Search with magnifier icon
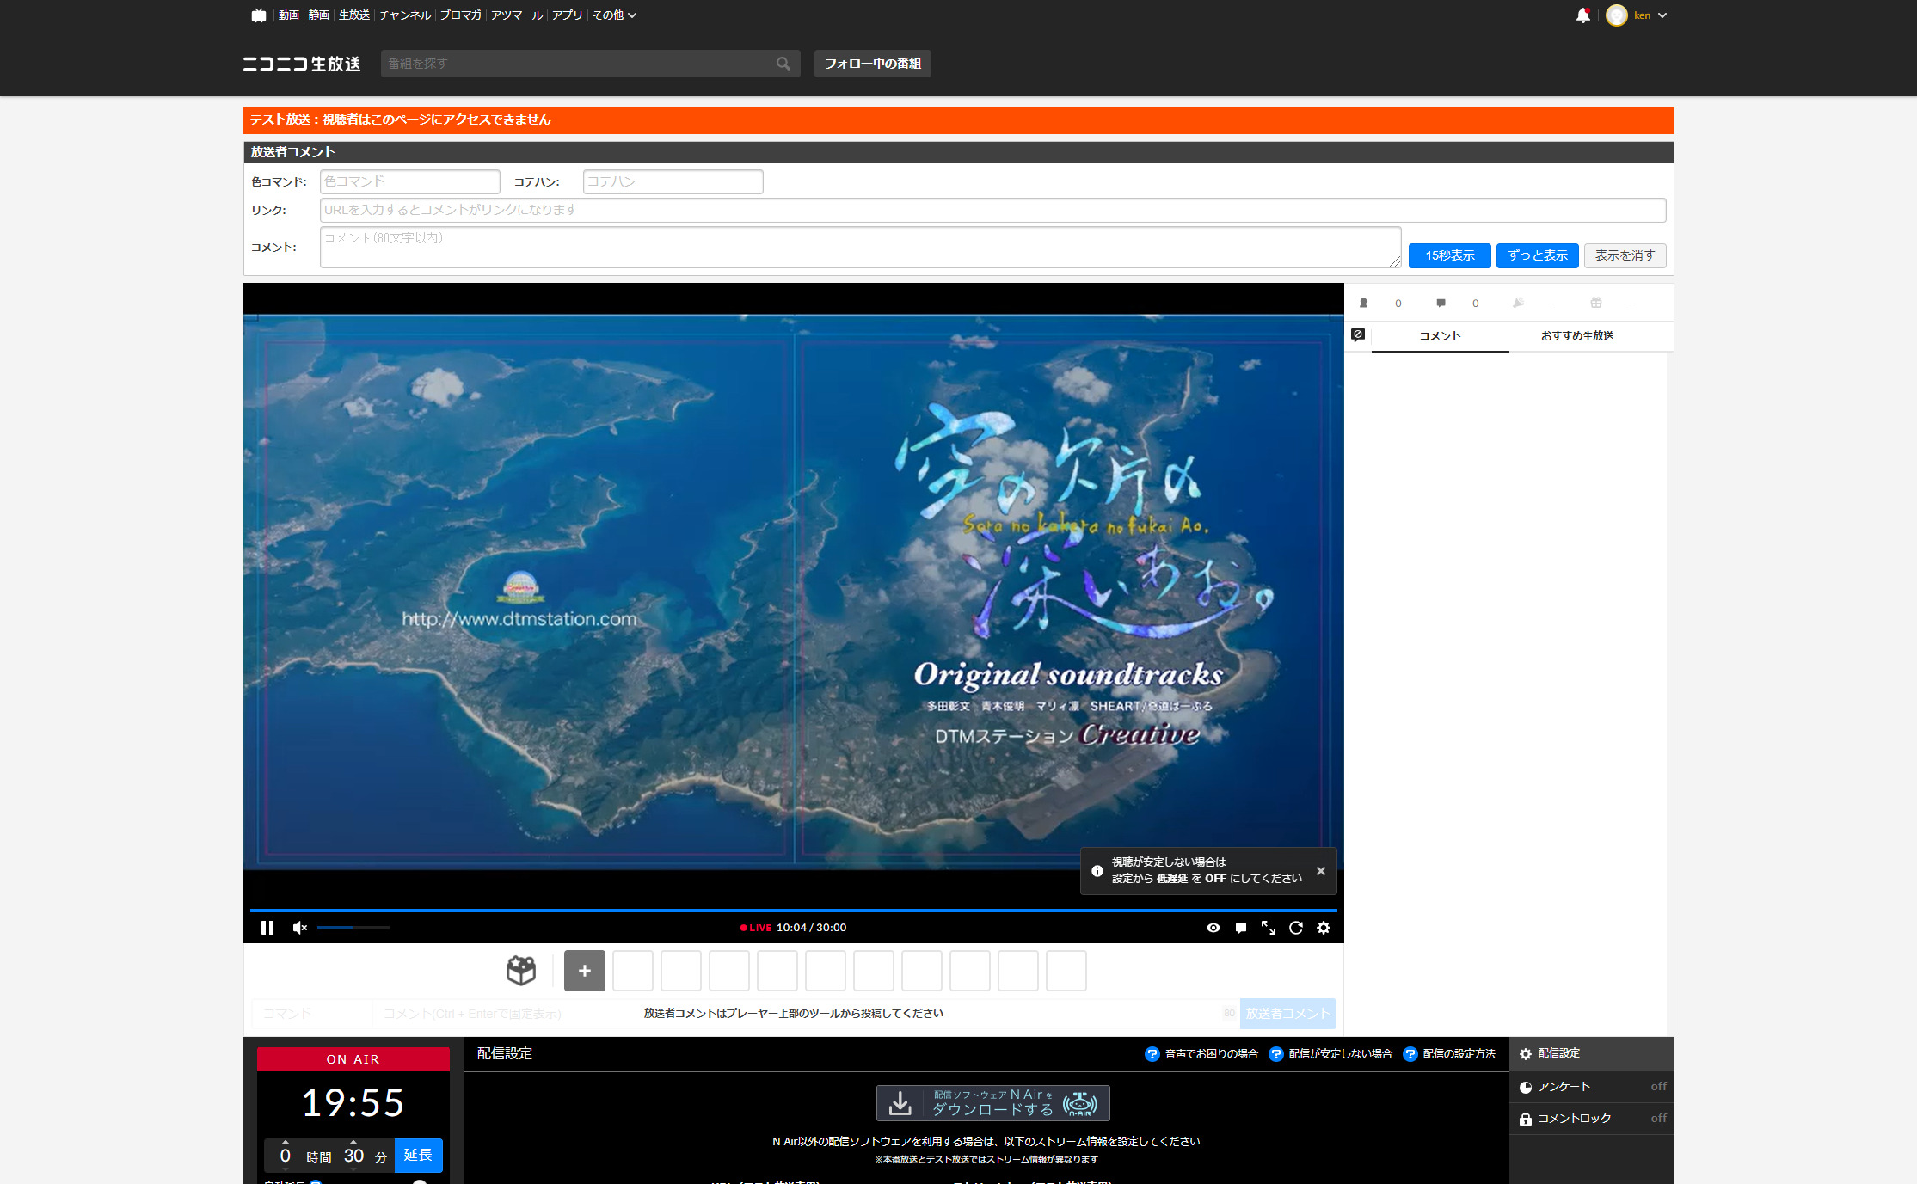 pyautogui.click(x=783, y=64)
